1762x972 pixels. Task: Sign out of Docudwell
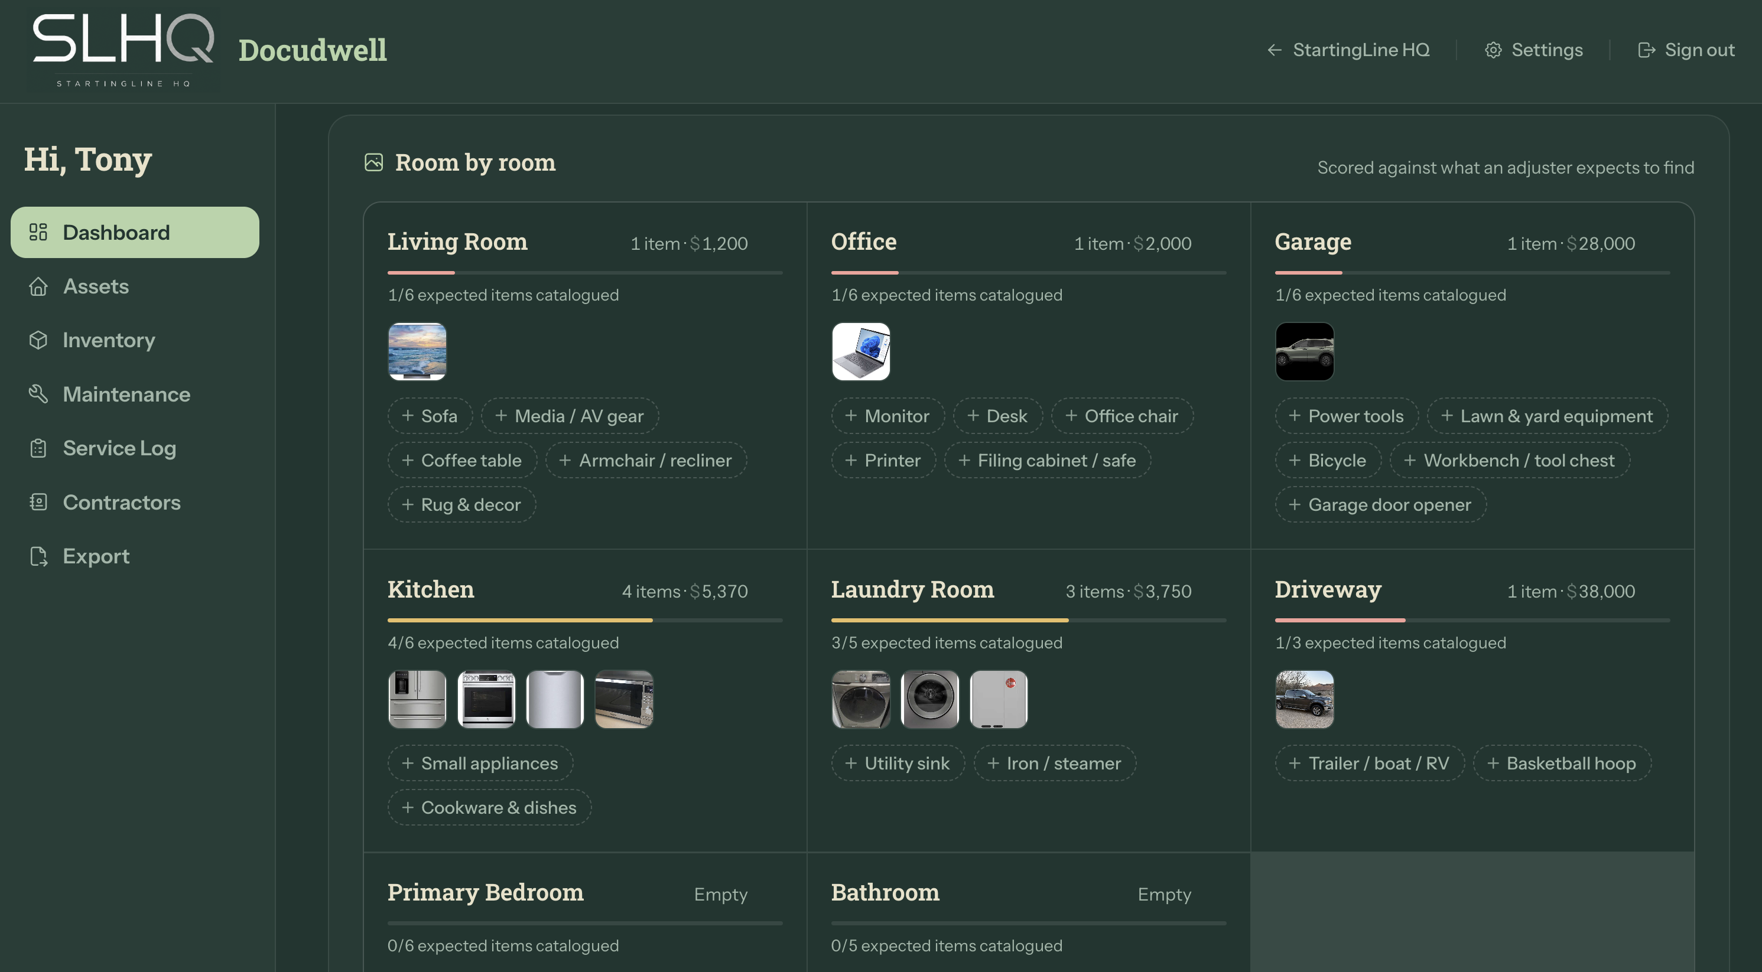[1686, 50]
